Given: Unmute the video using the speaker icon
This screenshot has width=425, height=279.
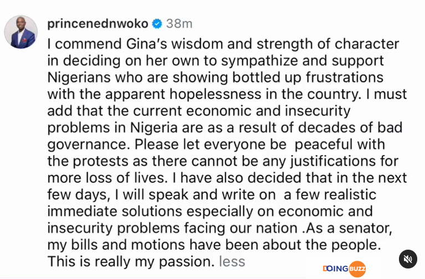Looking at the screenshot, I should pos(408,259).
